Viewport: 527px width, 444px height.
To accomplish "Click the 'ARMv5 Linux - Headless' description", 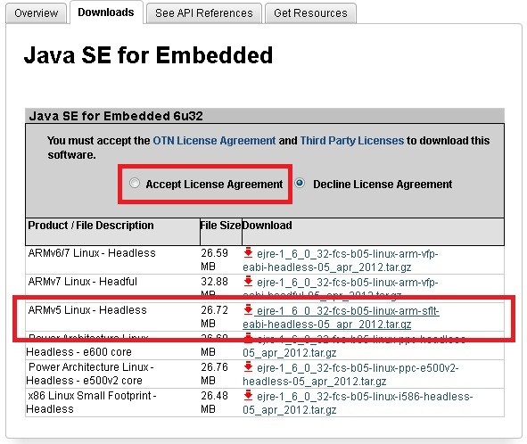I will click(x=87, y=310).
